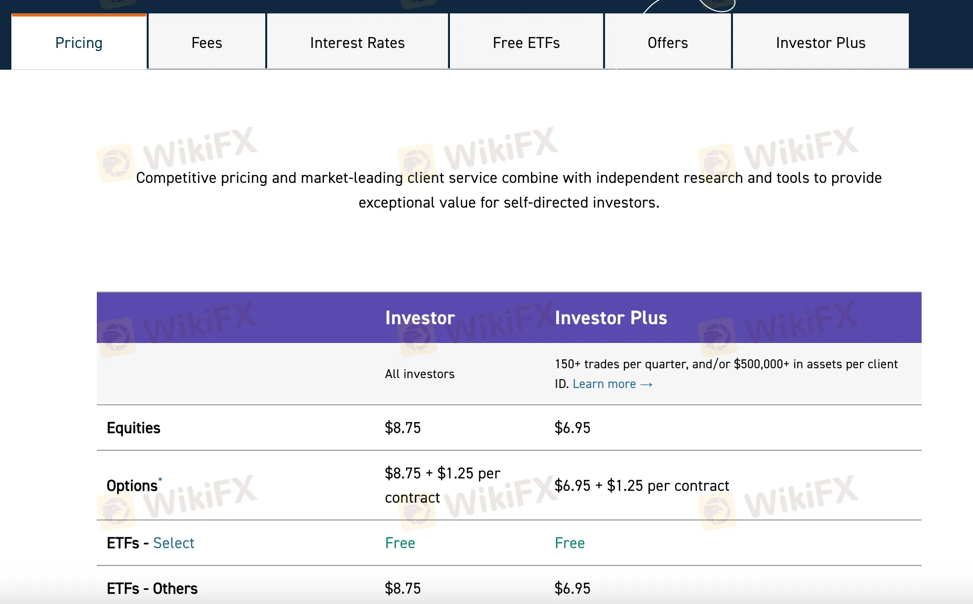Click the Investor column header
The height and width of the screenshot is (604, 973).
(420, 318)
